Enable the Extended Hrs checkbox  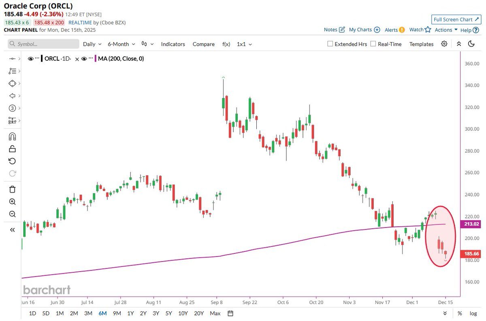(330, 44)
